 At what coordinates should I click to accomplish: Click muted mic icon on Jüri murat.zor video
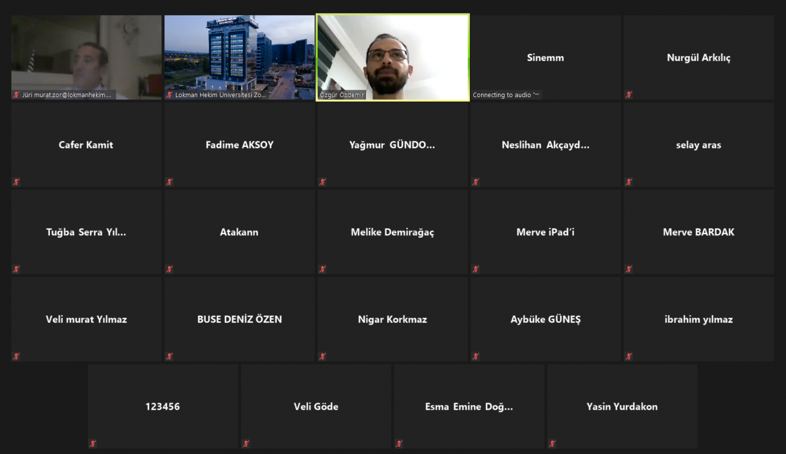point(16,95)
